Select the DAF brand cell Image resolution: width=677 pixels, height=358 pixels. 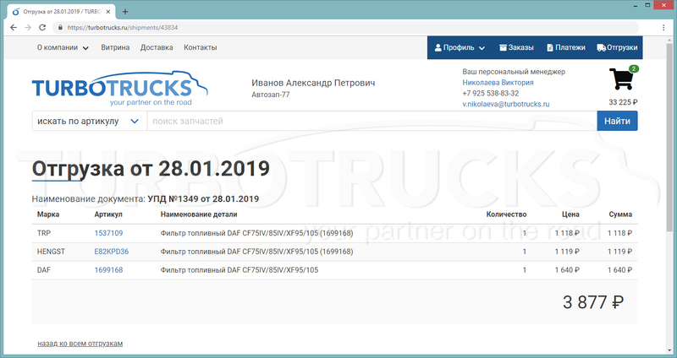pyautogui.click(x=44, y=270)
